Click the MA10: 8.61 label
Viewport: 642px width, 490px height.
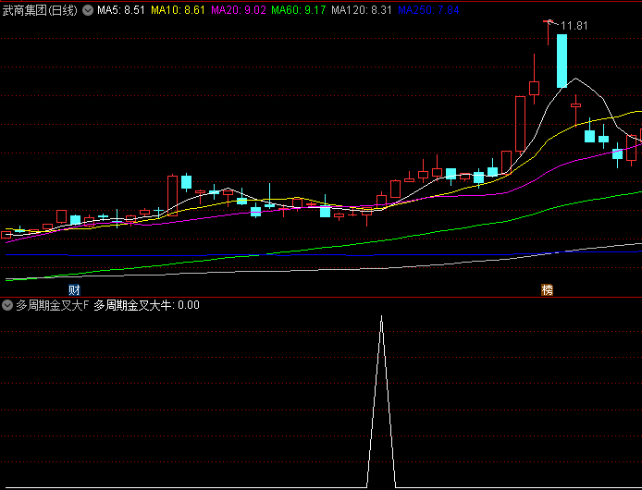point(179,10)
